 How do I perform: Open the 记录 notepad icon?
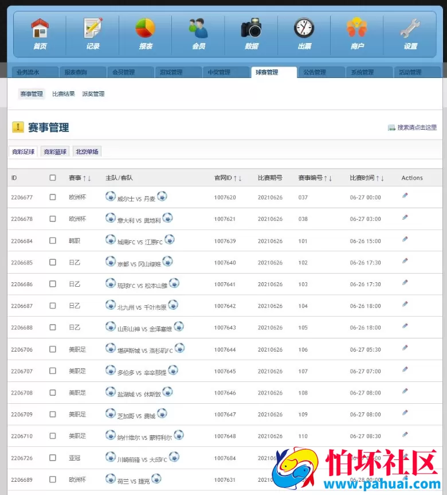(x=93, y=29)
